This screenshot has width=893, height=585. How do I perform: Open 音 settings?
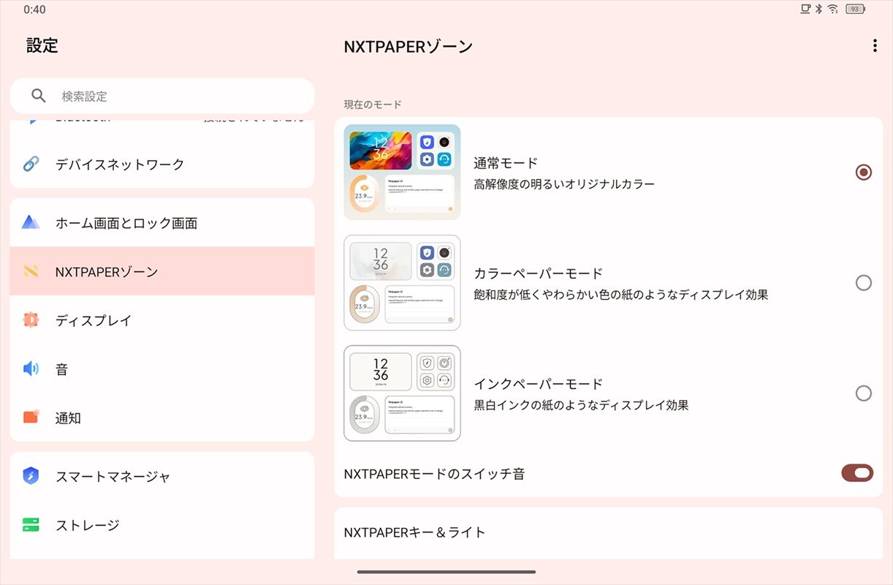[x=162, y=369]
